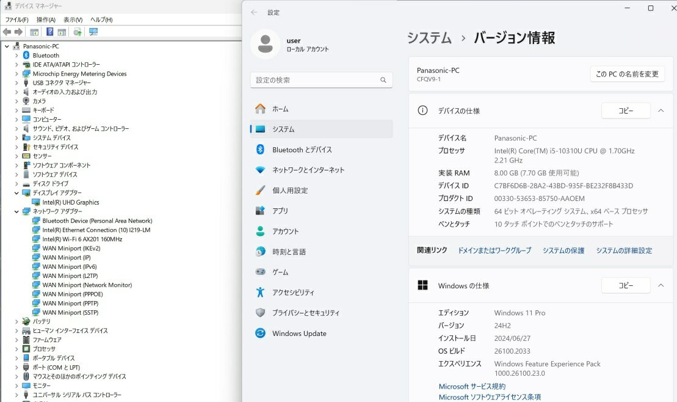This screenshot has width=677, height=402.
Task: Click the scan for hardware changes toolbar icon
Action: click(x=93, y=32)
